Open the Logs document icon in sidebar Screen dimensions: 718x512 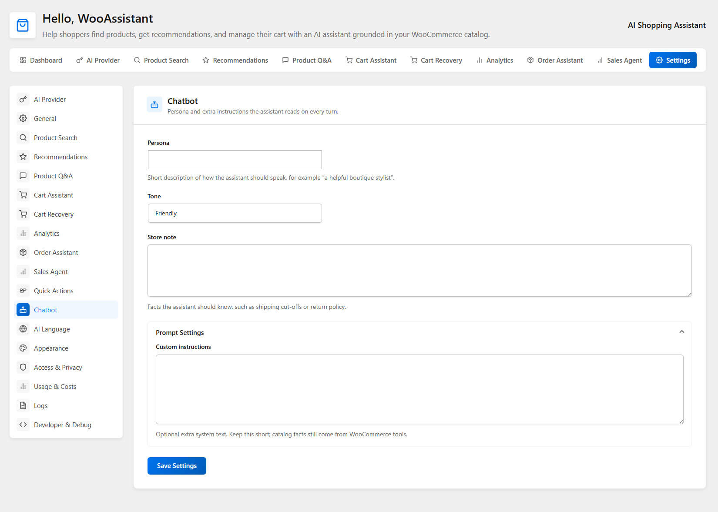coord(23,405)
